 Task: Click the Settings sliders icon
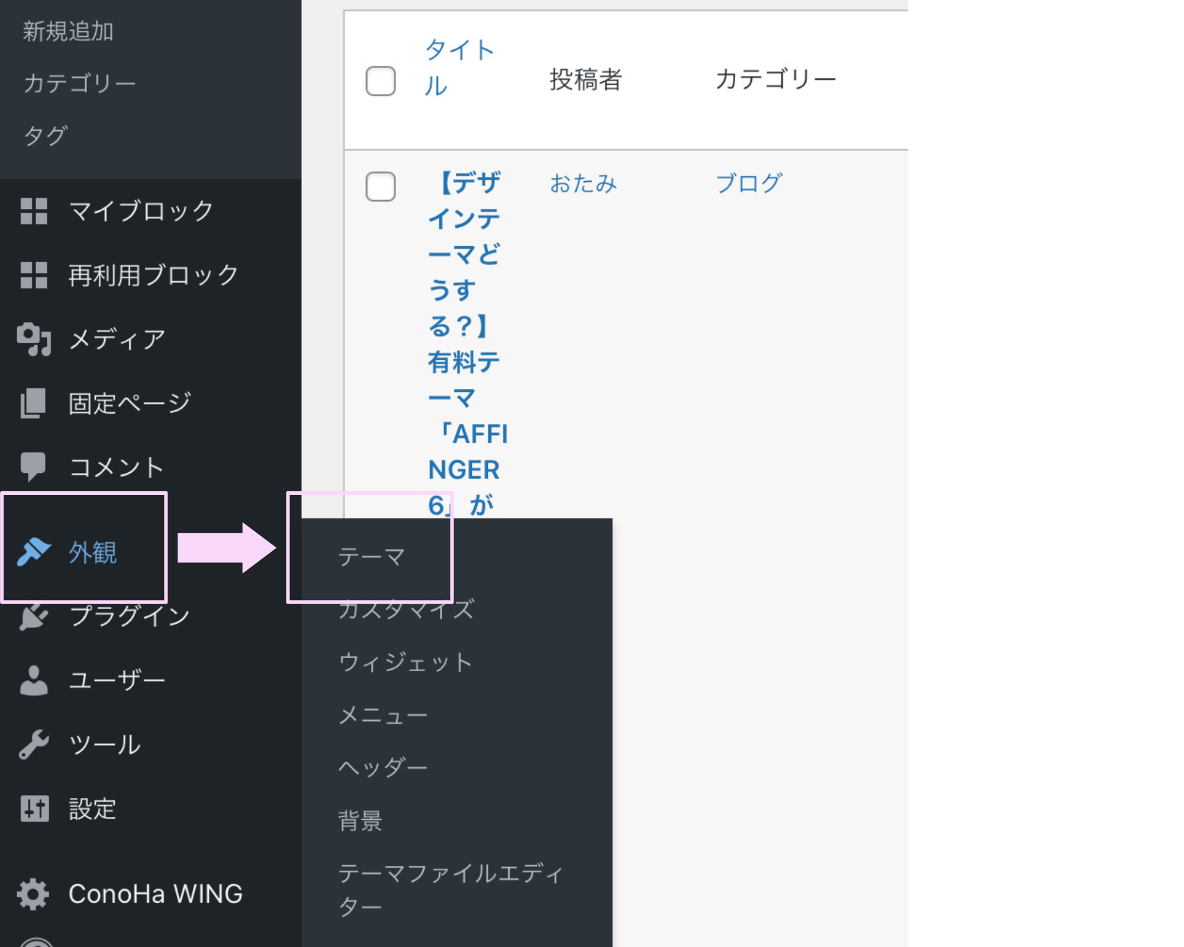click(x=34, y=808)
